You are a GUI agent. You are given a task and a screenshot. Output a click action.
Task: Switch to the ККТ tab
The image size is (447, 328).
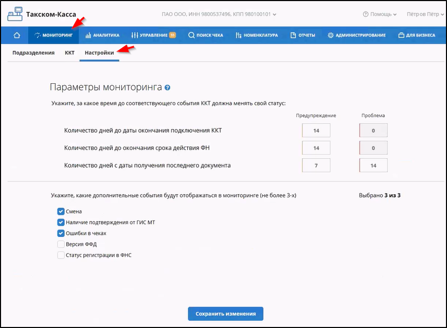[x=69, y=53]
